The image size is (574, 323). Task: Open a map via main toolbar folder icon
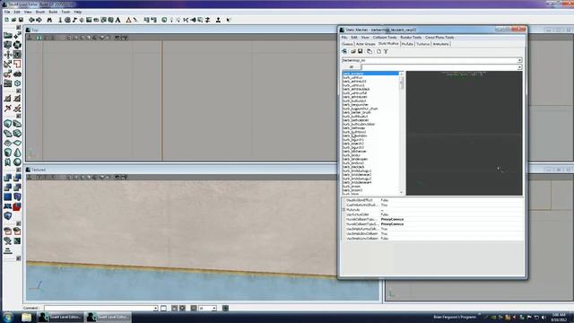click(x=14, y=20)
